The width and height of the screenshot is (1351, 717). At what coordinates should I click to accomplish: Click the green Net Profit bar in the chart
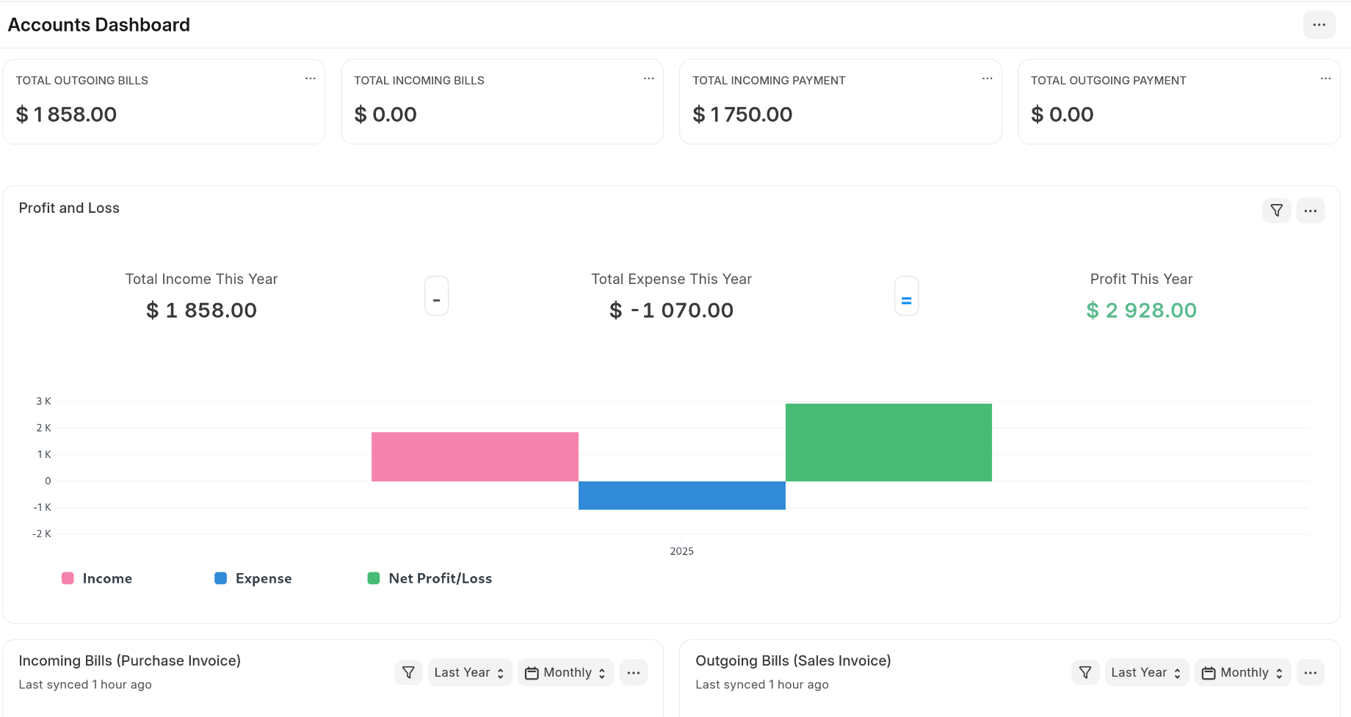[x=888, y=442]
